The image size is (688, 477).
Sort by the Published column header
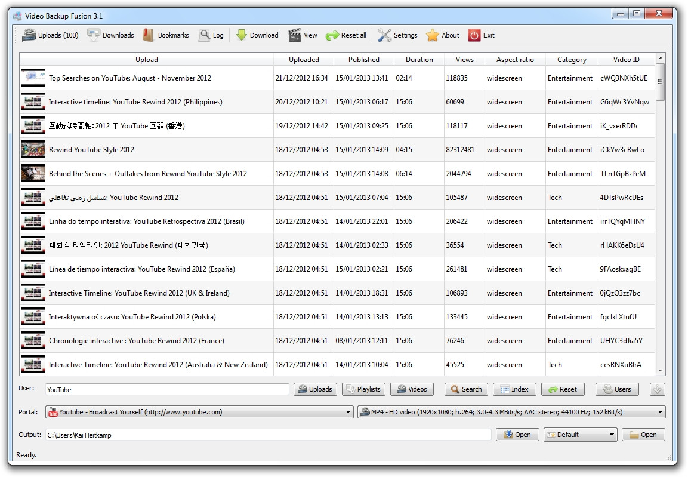[364, 60]
